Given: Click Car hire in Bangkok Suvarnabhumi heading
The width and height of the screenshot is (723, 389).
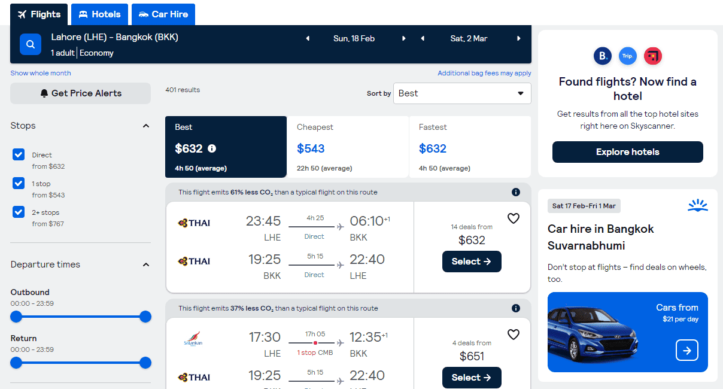Looking at the screenshot, I should point(601,237).
